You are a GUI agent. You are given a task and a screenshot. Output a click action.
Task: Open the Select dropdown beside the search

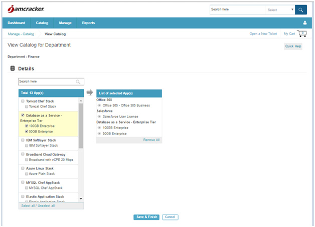[x=280, y=10]
